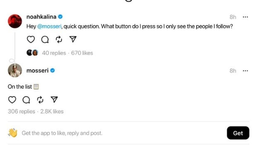
Task: Visit mosseri username link
Action: tap(37, 70)
